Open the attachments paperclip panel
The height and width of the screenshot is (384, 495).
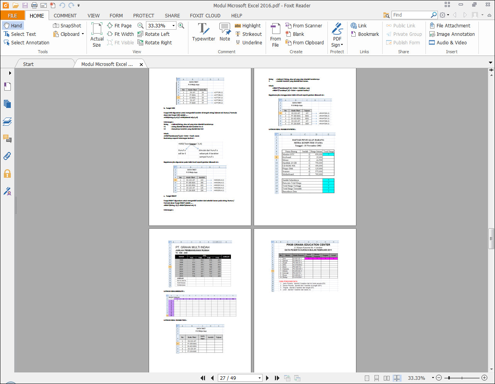pyautogui.click(x=7, y=156)
